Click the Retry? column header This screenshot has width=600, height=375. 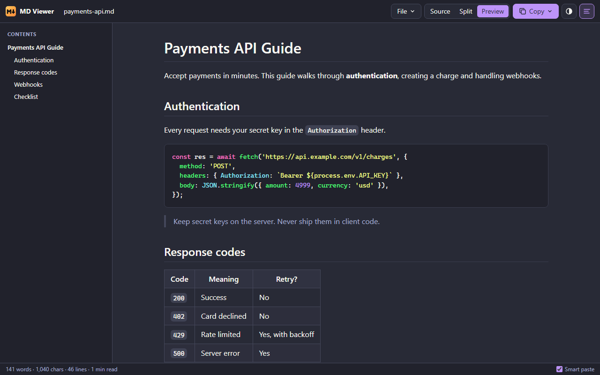(286, 279)
